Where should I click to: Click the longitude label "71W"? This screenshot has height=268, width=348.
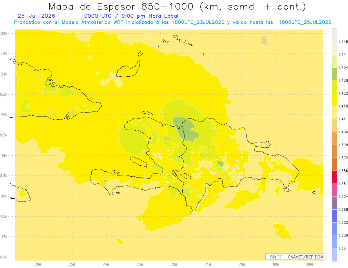click(208, 264)
